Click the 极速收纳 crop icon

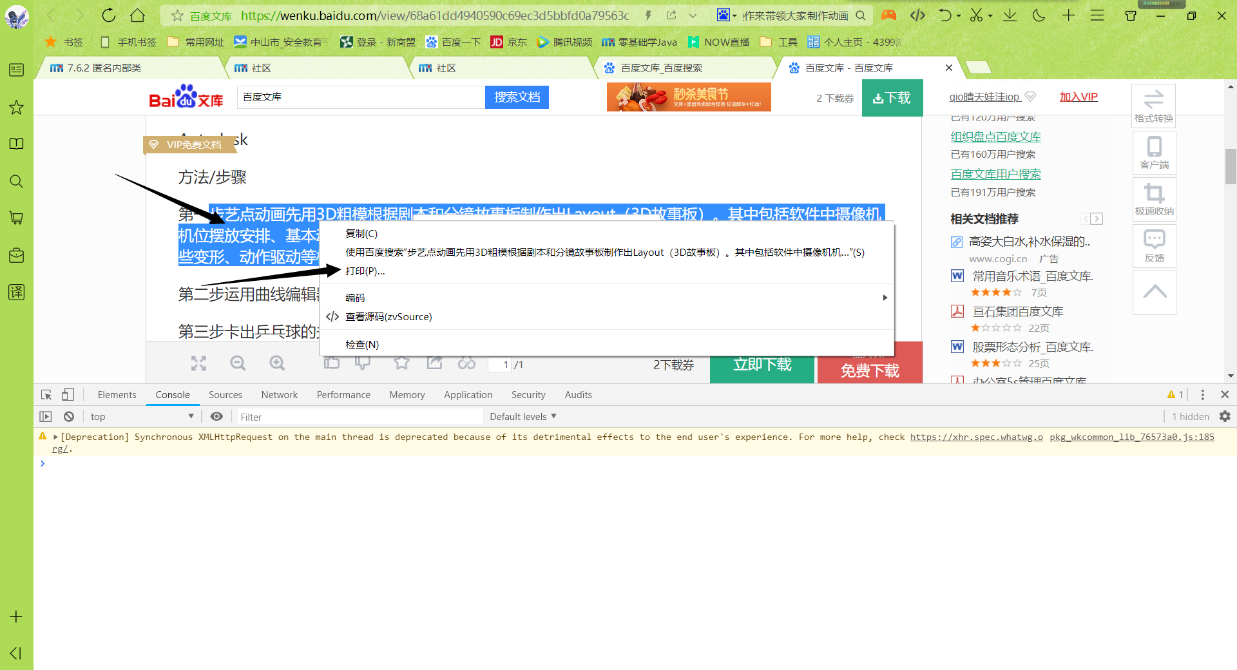1154,200
